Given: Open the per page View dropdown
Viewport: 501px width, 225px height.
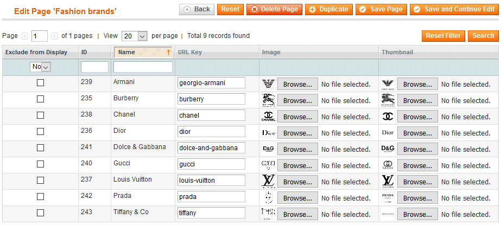Looking at the screenshot, I should pos(134,36).
